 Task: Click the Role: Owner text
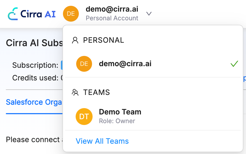tap(117, 121)
